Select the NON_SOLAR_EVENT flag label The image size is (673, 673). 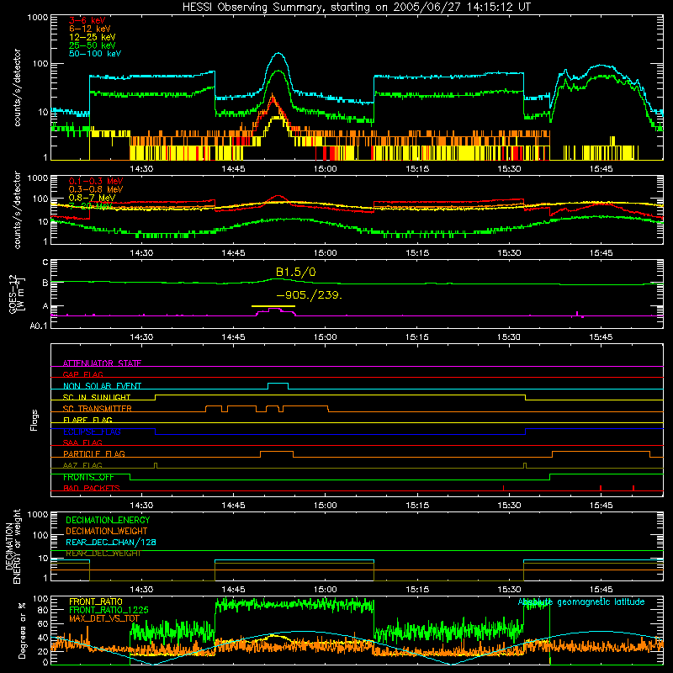102,386
